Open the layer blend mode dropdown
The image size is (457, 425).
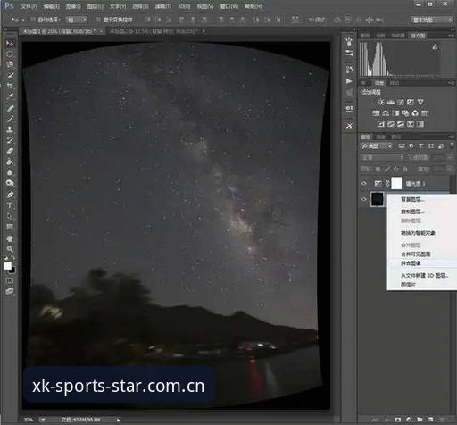(382, 157)
